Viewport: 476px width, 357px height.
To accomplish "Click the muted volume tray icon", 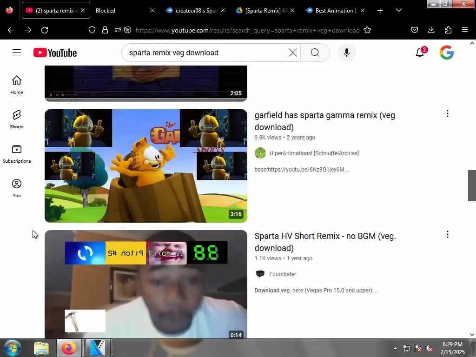I will 429,349.
